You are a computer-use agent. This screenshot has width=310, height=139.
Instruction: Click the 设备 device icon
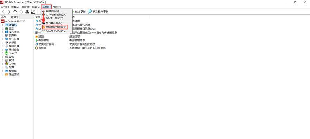[7, 57]
